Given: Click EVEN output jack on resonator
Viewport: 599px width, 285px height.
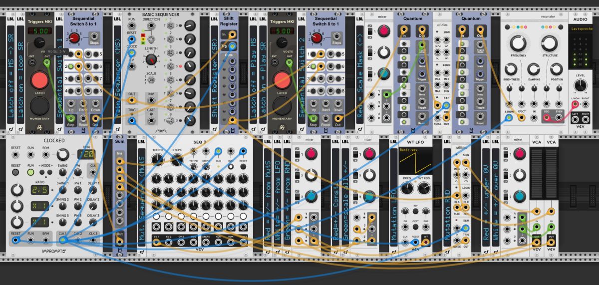Looking at the screenshot, I should (x=558, y=118).
